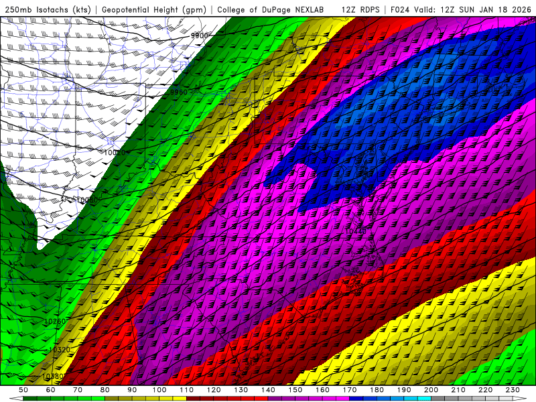
Task: Click the 9900 height contour label
Action: click(199, 36)
